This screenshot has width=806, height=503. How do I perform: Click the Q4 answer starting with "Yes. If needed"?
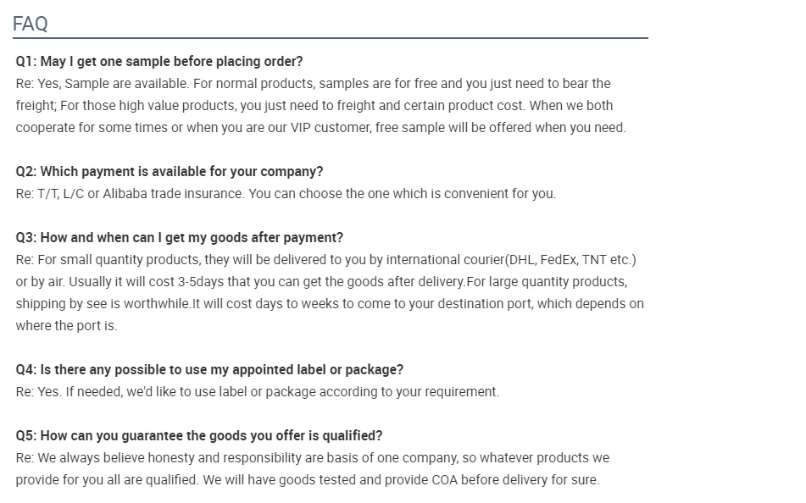[x=258, y=392]
